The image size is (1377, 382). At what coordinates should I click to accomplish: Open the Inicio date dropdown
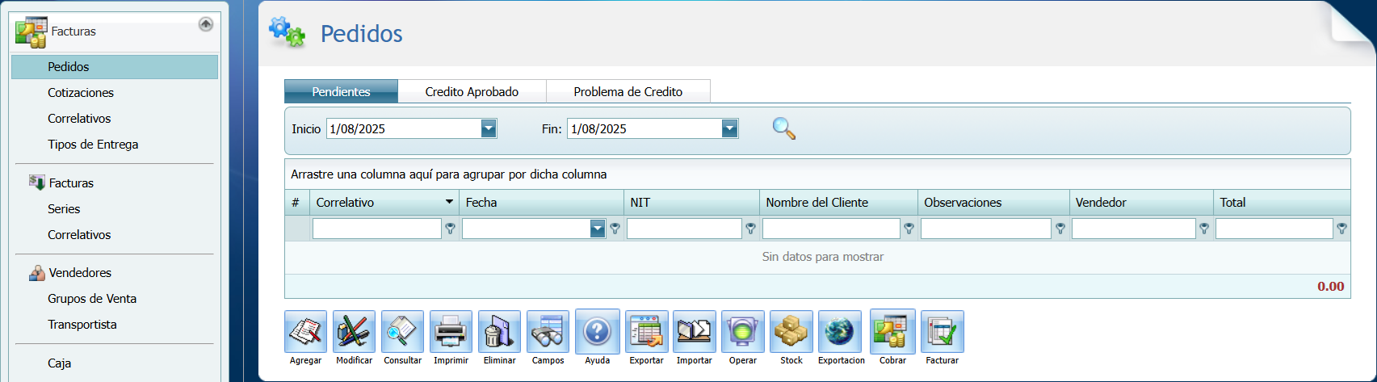pyautogui.click(x=489, y=128)
